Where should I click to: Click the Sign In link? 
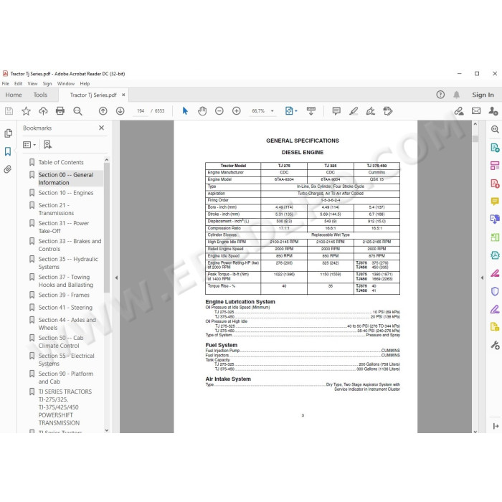coord(483,95)
